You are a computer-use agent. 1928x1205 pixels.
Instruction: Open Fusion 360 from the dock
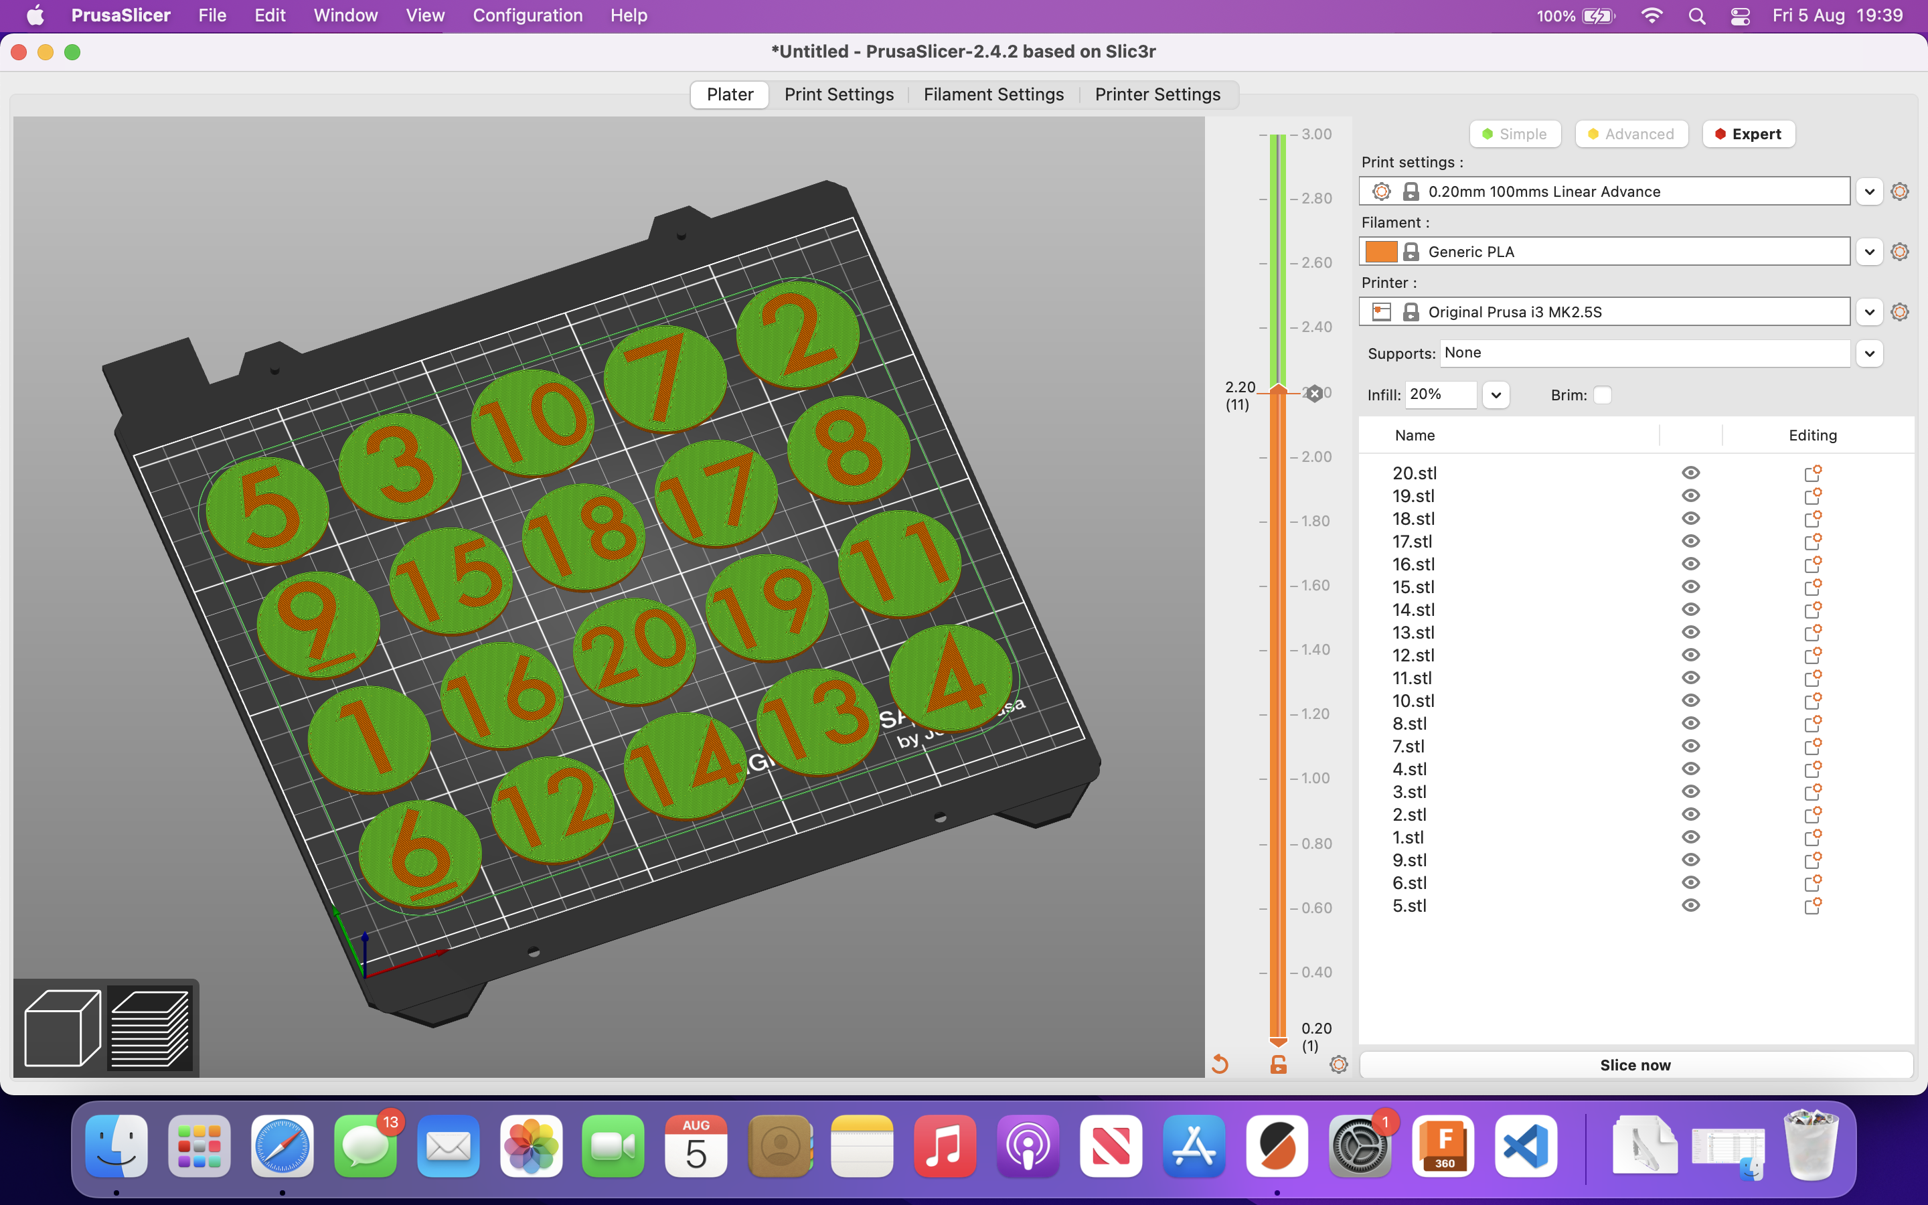tap(1443, 1146)
